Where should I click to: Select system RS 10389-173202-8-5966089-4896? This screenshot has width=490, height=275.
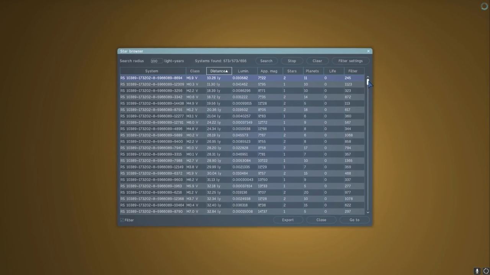(x=242, y=129)
